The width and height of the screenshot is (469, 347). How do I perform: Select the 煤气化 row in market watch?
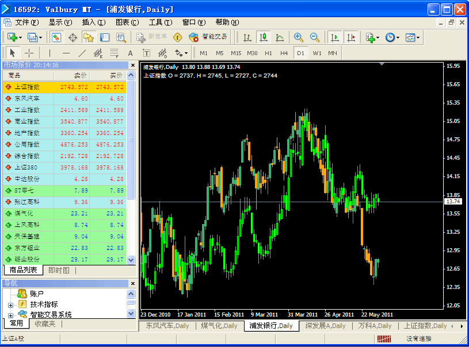point(64,214)
